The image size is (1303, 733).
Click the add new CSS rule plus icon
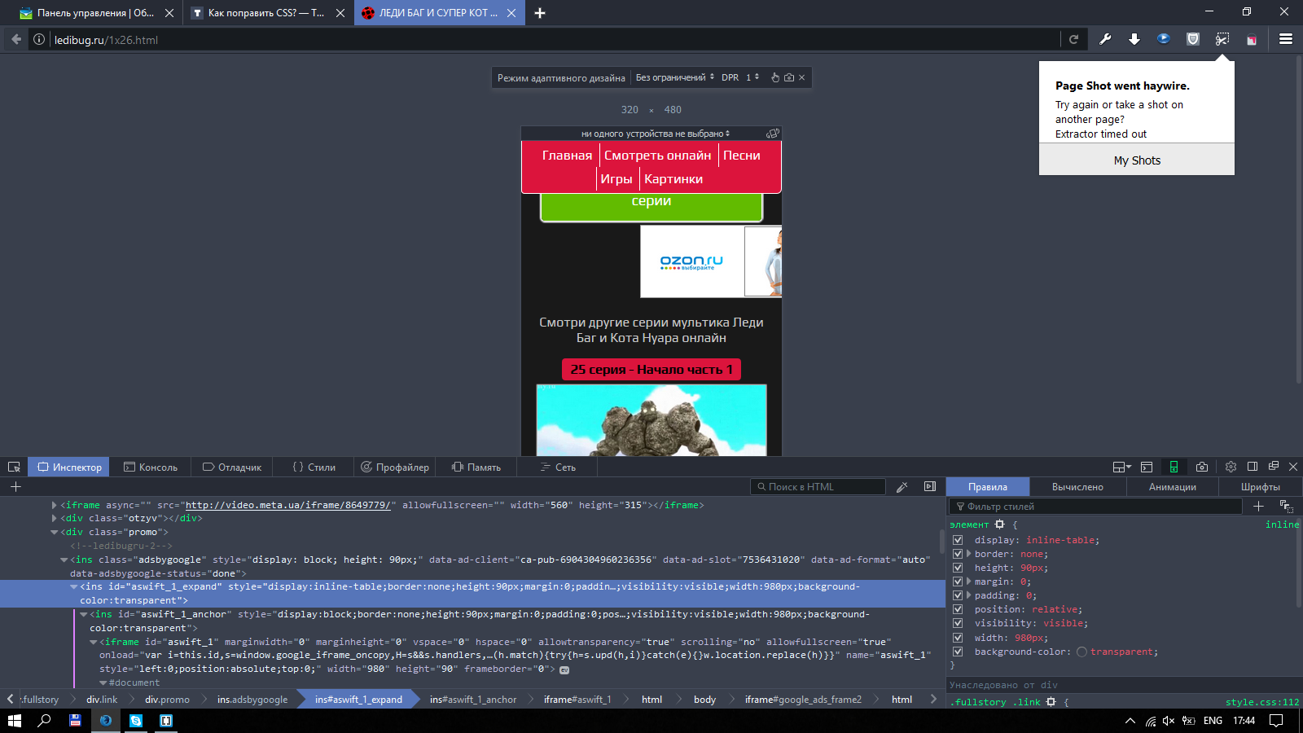1258,507
